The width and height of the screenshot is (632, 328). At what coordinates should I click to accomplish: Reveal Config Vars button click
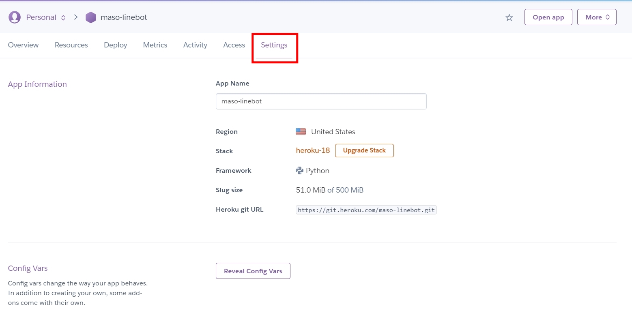(253, 271)
